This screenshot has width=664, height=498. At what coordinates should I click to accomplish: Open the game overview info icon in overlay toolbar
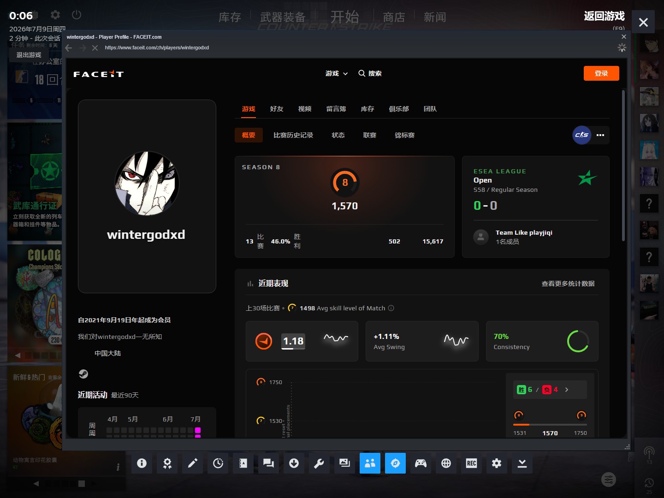(142, 463)
